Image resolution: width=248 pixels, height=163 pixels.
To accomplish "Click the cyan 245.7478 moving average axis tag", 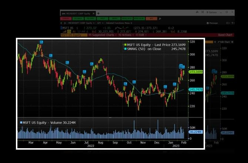I will click(196, 90).
